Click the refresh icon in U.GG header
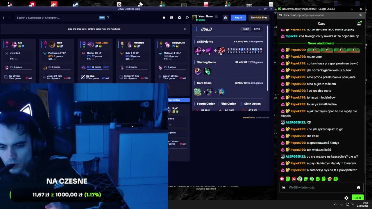372x209 pixels. coord(187,18)
